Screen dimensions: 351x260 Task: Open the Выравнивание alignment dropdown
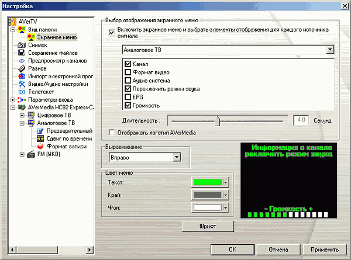(x=175, y=158)
